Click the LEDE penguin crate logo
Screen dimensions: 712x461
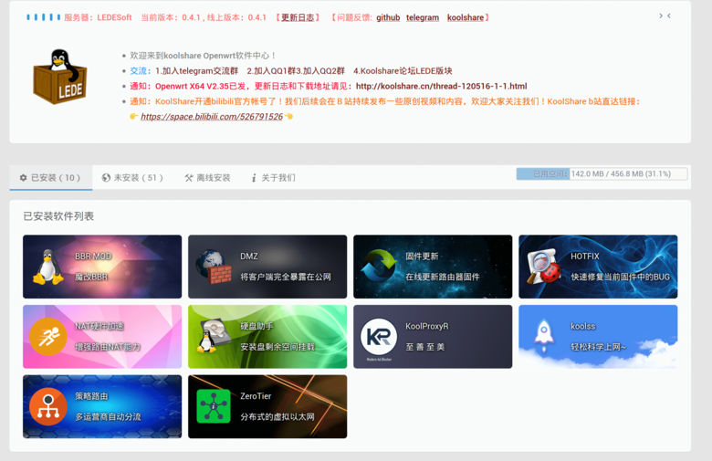[60, 77]
